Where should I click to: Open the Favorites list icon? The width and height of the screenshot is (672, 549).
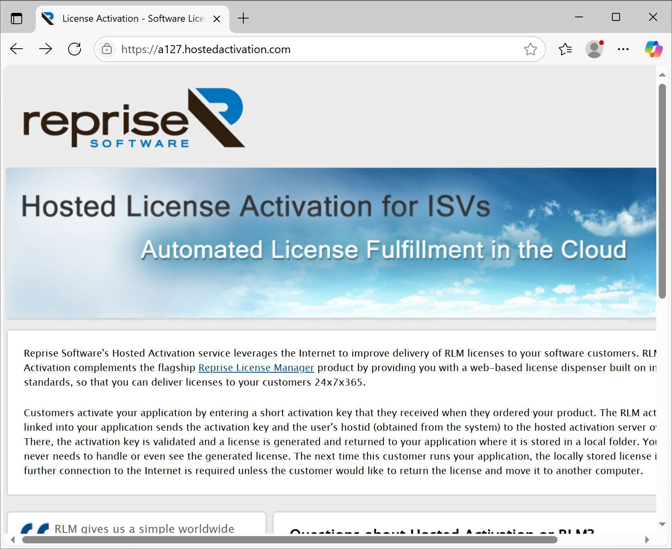pyautogui.click(x=565, y=49)
